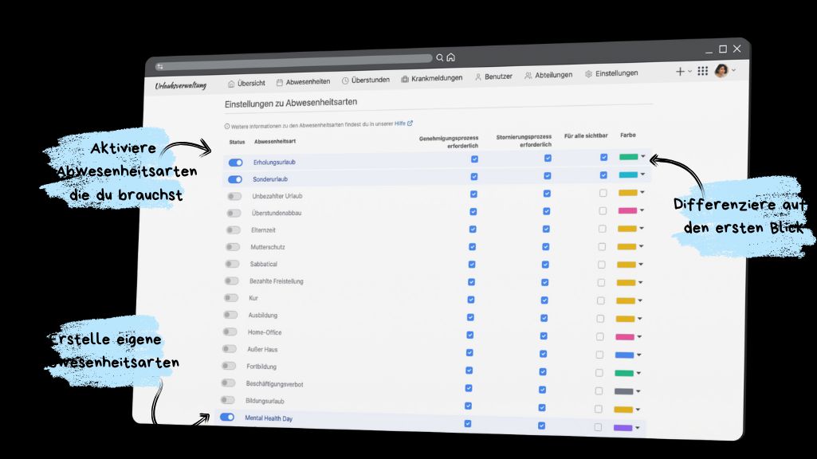
Task: Click the Ausbildung row label
Action: click(x=262, y=316)
